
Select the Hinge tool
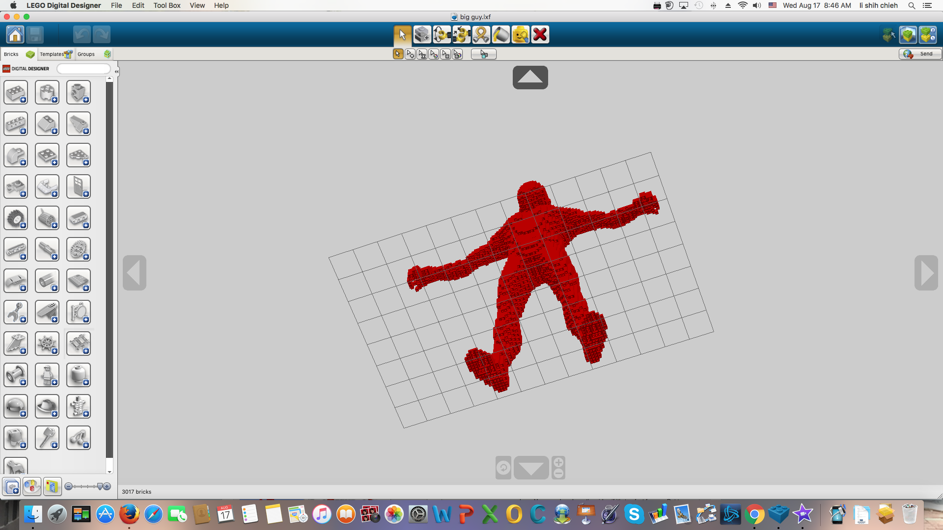coord(442,35)
